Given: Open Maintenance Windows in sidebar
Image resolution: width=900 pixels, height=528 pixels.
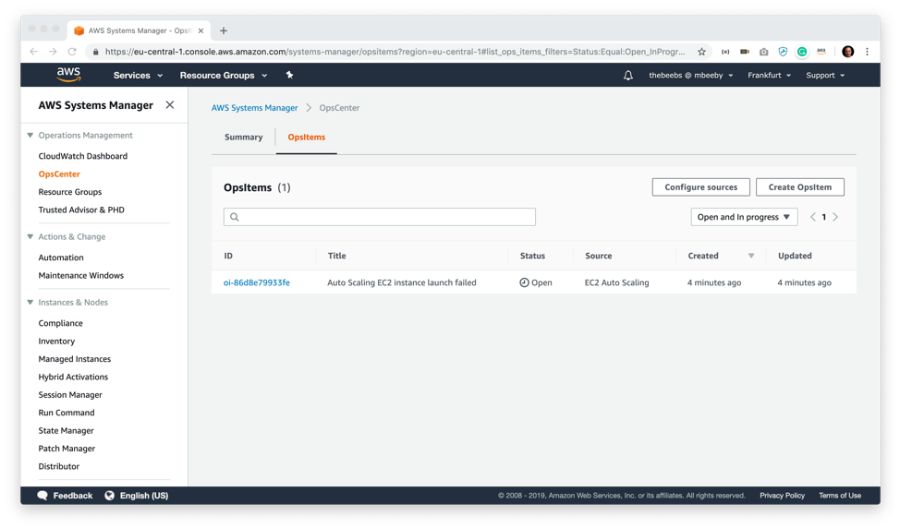Looking at the screenshot, I should tap(81, 275).
